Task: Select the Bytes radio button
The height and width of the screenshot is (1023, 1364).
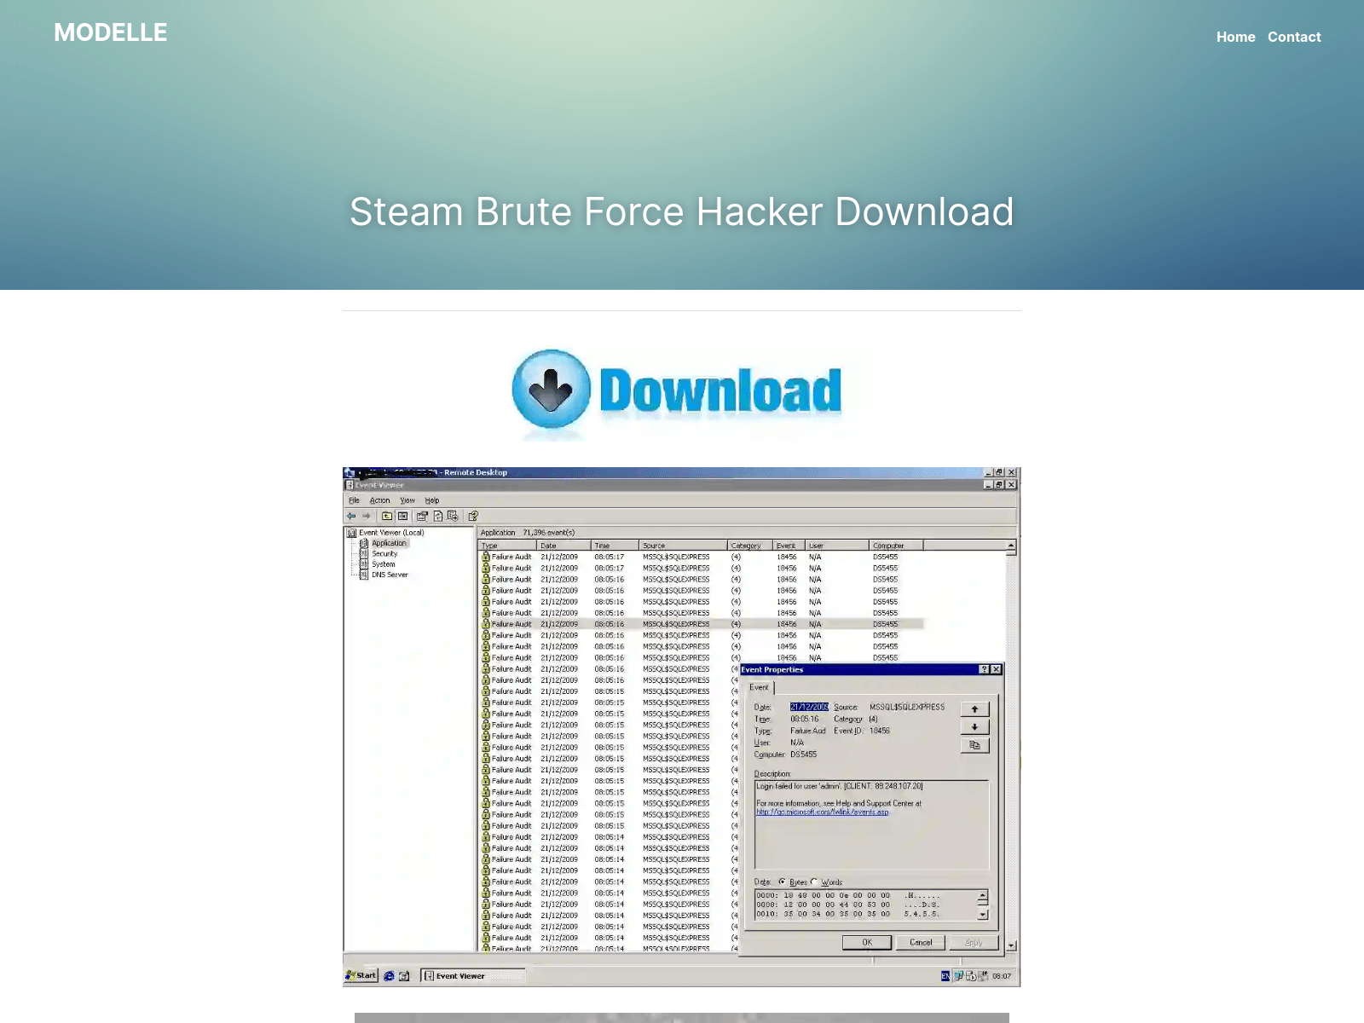Action: [782, 882]
